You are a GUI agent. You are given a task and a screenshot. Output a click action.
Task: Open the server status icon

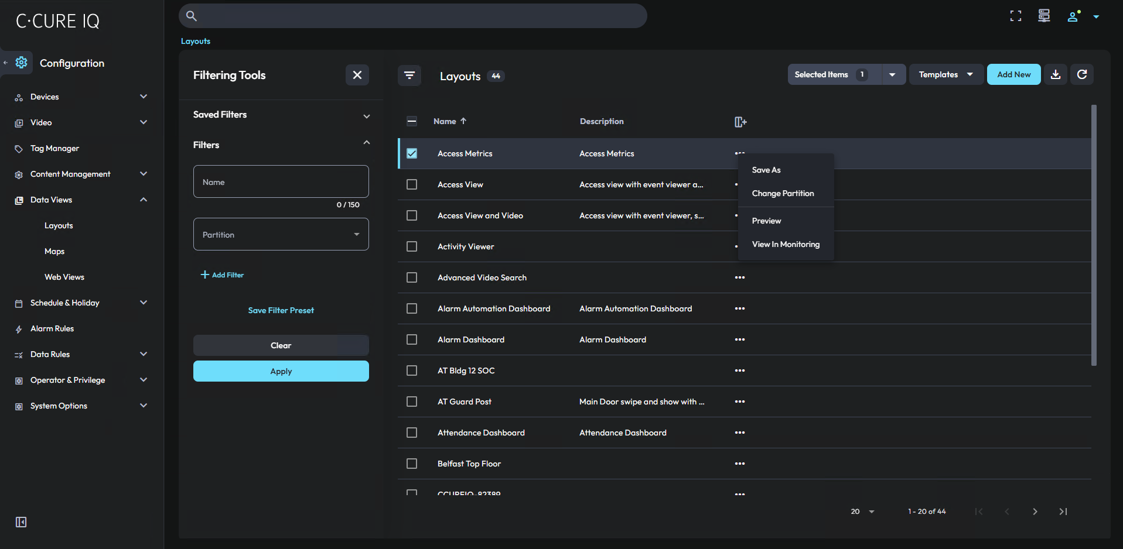tap(1043, 16)
